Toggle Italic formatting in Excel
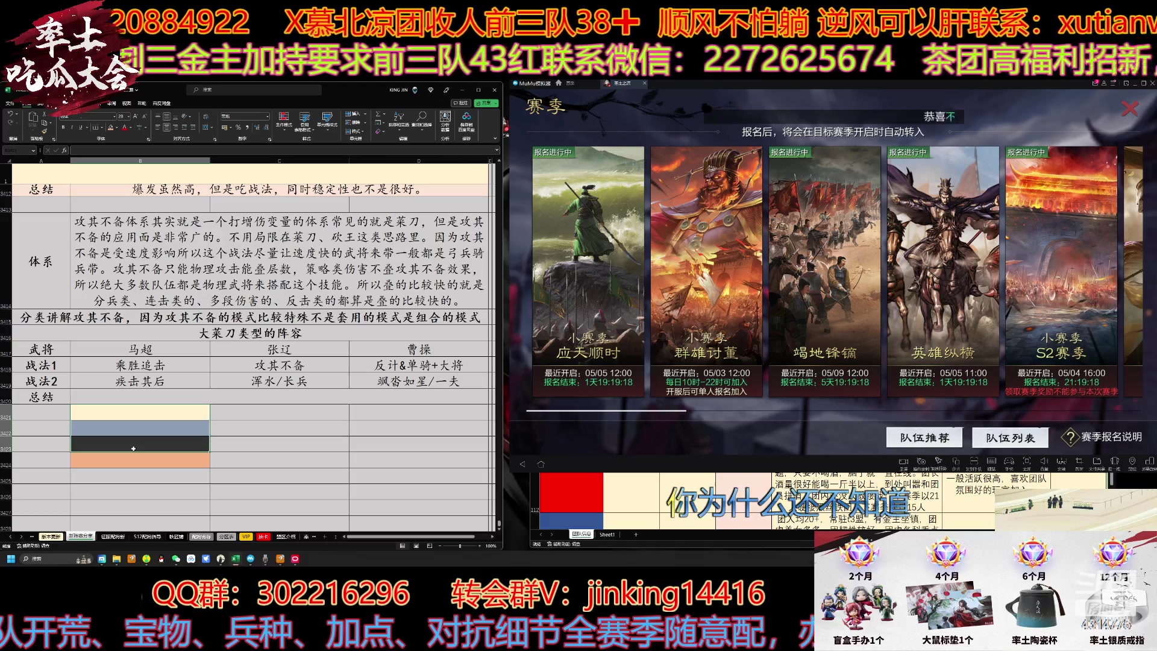This screenshot has height=651, width=1157. (72, 127)
